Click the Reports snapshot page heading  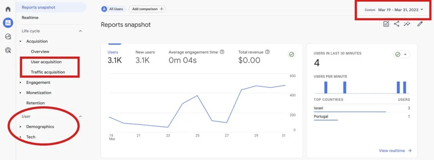coord(125,25)
